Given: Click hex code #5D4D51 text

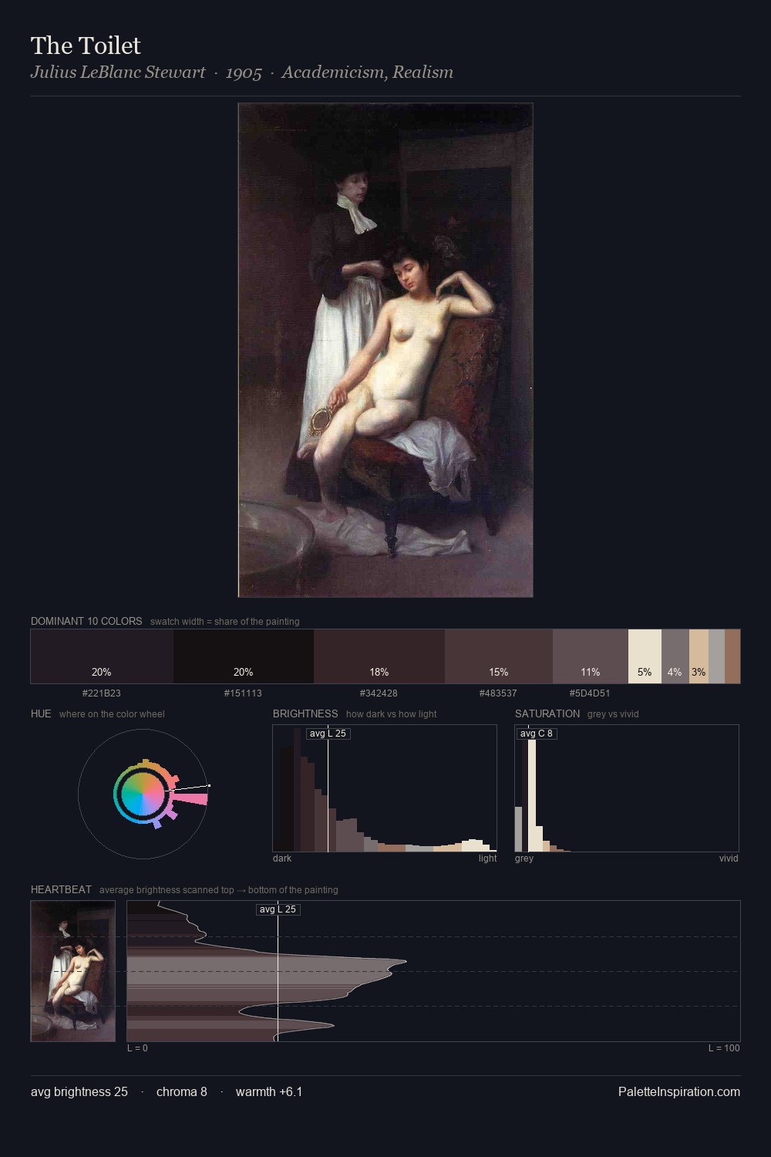Looking at the screenshot, I should (591, 693).
